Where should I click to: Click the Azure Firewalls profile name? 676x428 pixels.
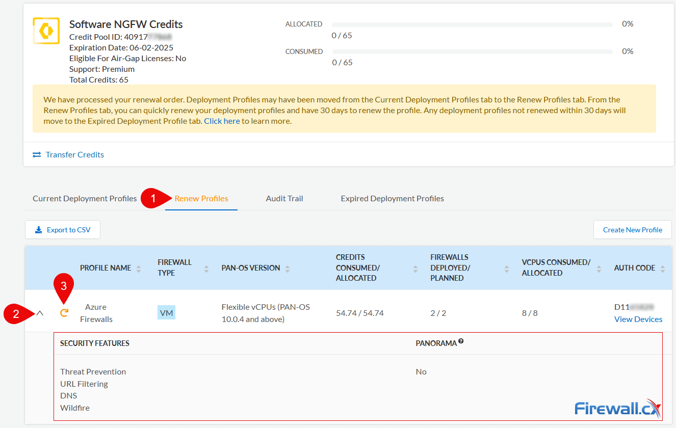(x=96, y=313)
